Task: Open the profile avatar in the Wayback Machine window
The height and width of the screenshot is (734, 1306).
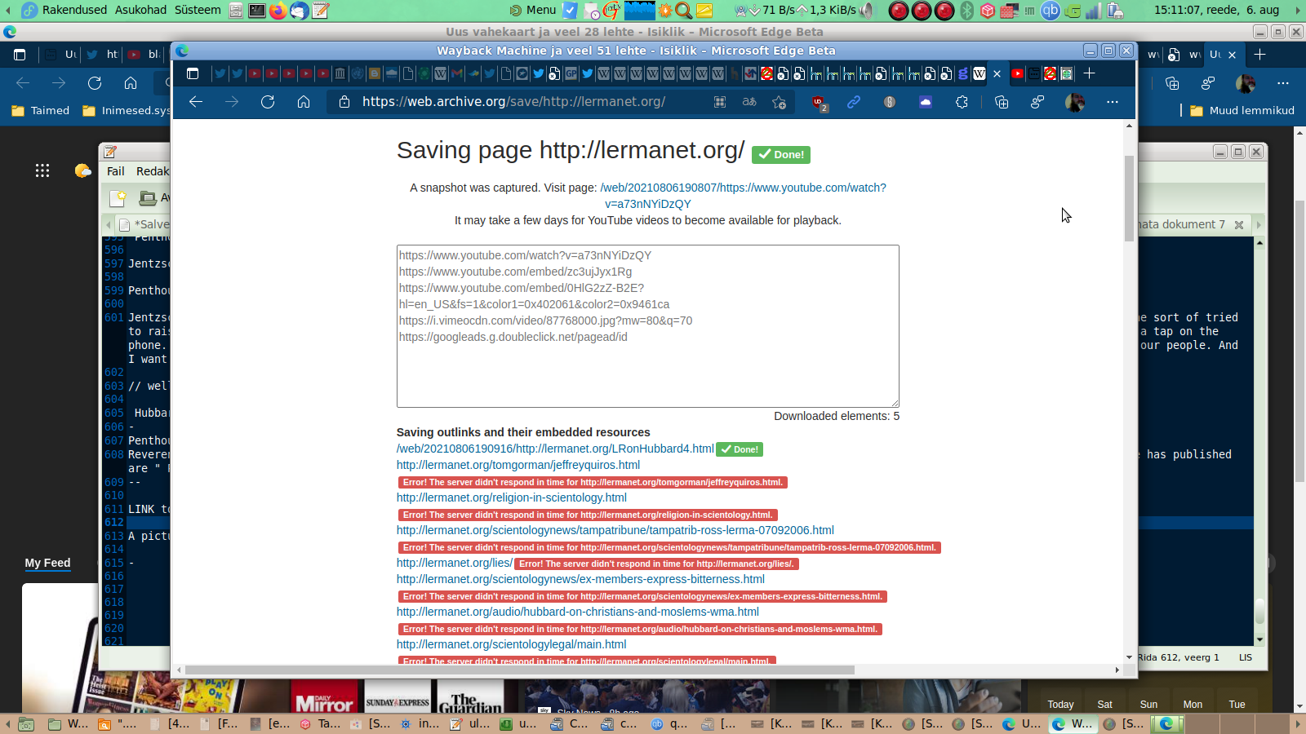Action: tap(1075, 102)
